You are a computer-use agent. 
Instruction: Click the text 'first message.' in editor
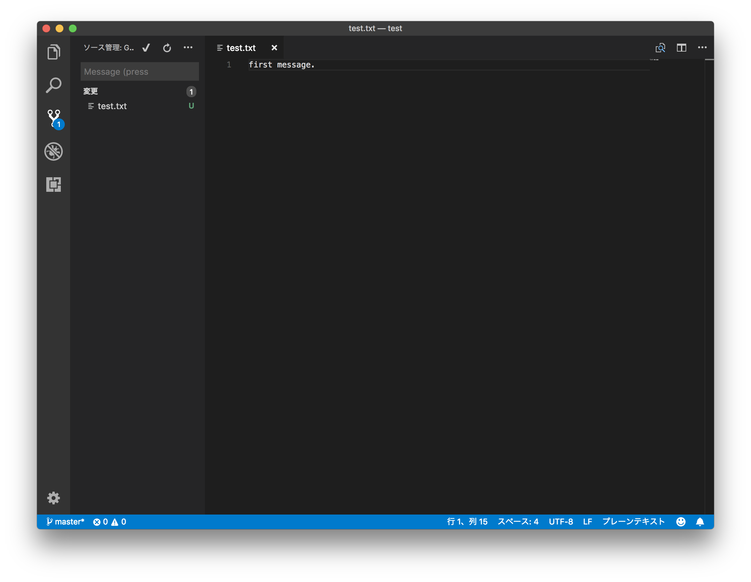point(282,65)
